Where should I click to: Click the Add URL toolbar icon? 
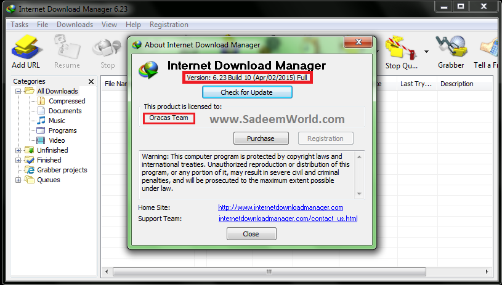[x=26, y=48]
